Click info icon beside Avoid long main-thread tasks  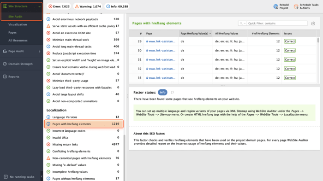[48, 47]
